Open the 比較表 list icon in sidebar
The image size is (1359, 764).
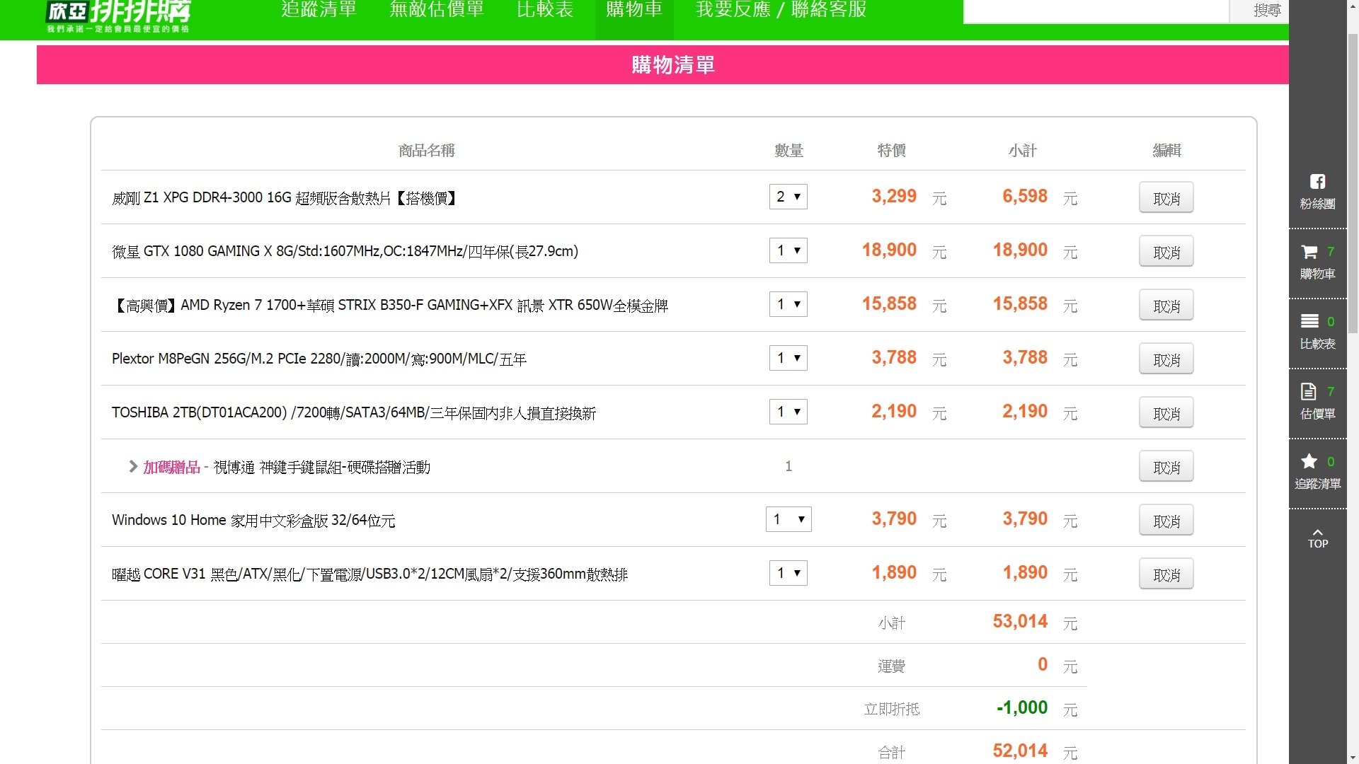pyautogui.click(x=1309, y=322)
